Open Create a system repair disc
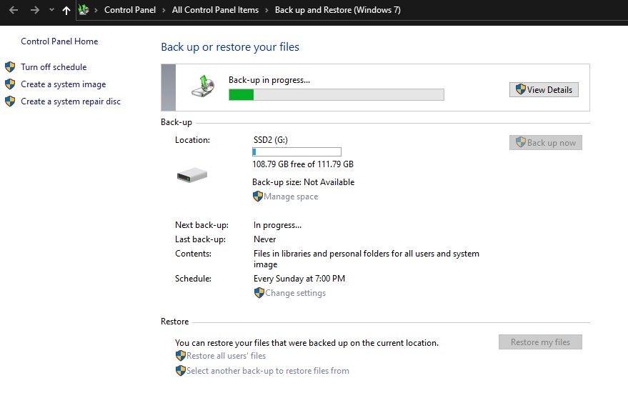Viewport: 628px width, 393px height. coord(71,101)
